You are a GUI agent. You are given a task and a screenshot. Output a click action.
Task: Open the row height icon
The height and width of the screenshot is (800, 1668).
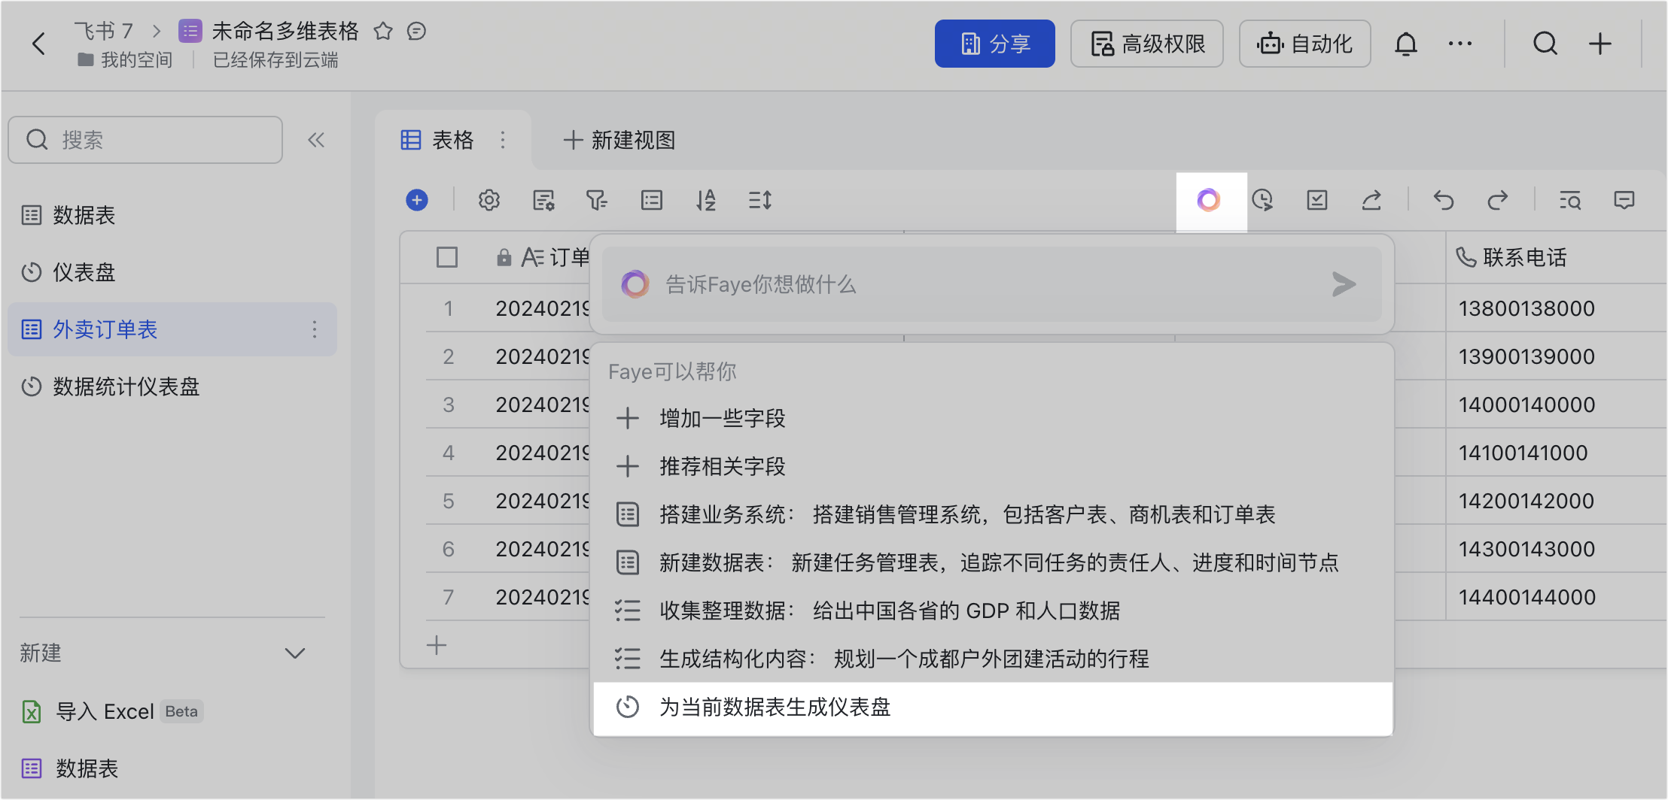(760, 200)
